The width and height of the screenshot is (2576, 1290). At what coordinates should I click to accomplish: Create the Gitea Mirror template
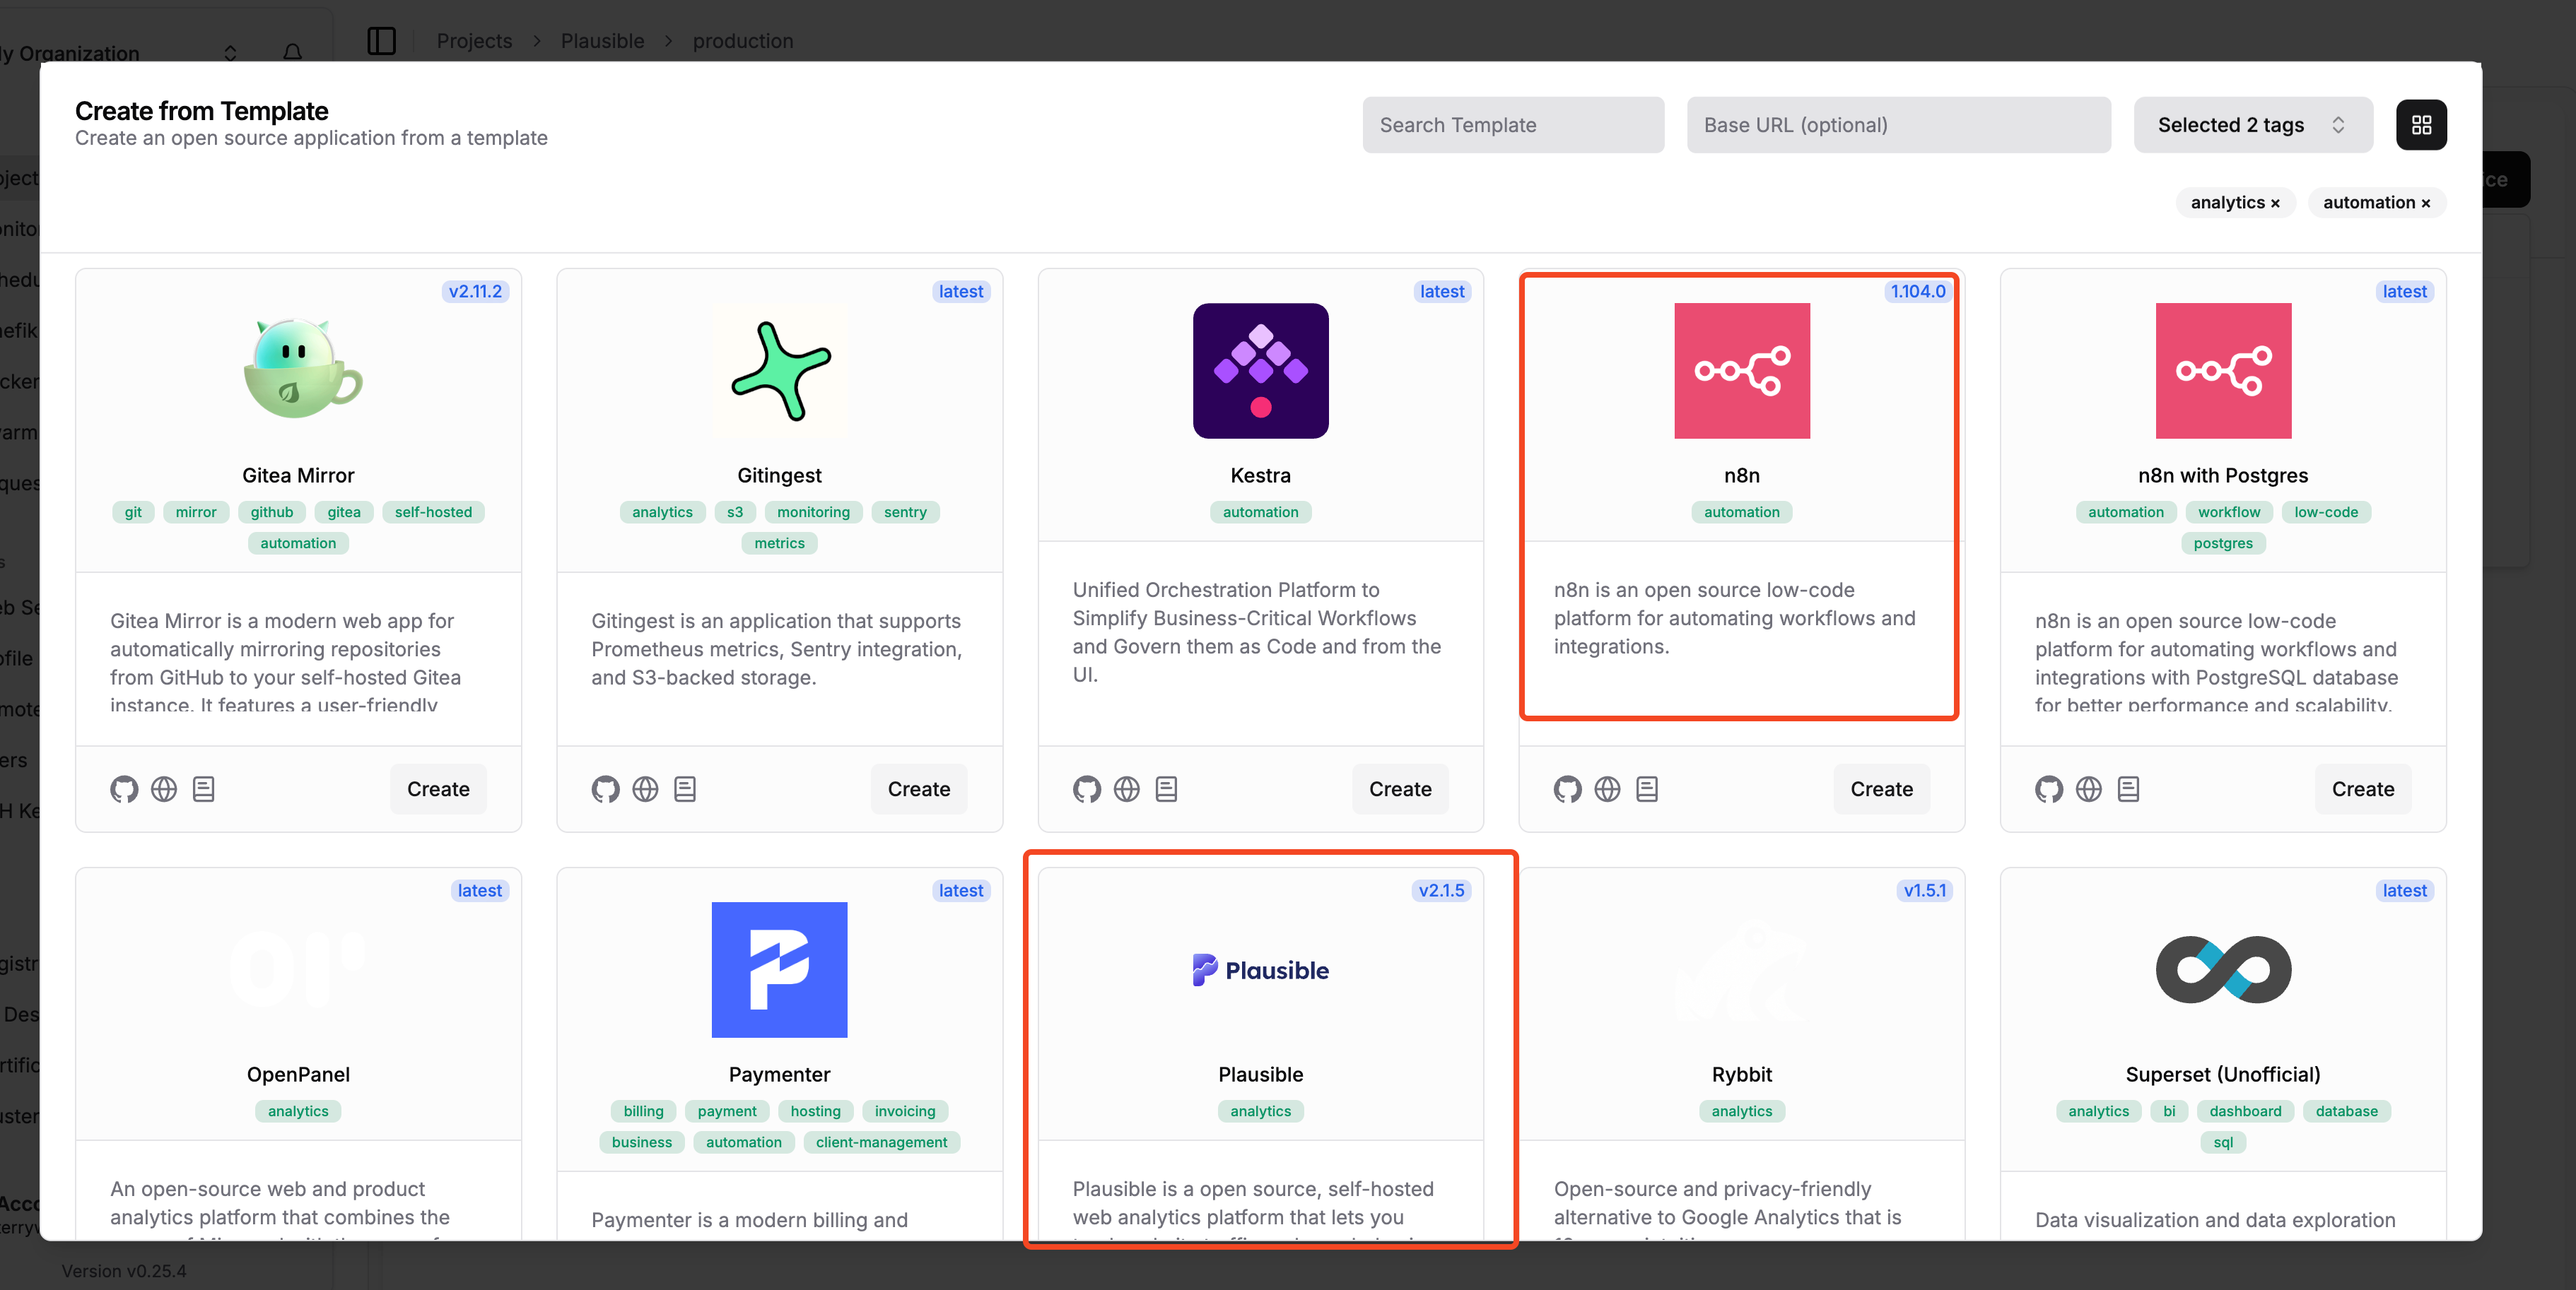tap(438, 789)
